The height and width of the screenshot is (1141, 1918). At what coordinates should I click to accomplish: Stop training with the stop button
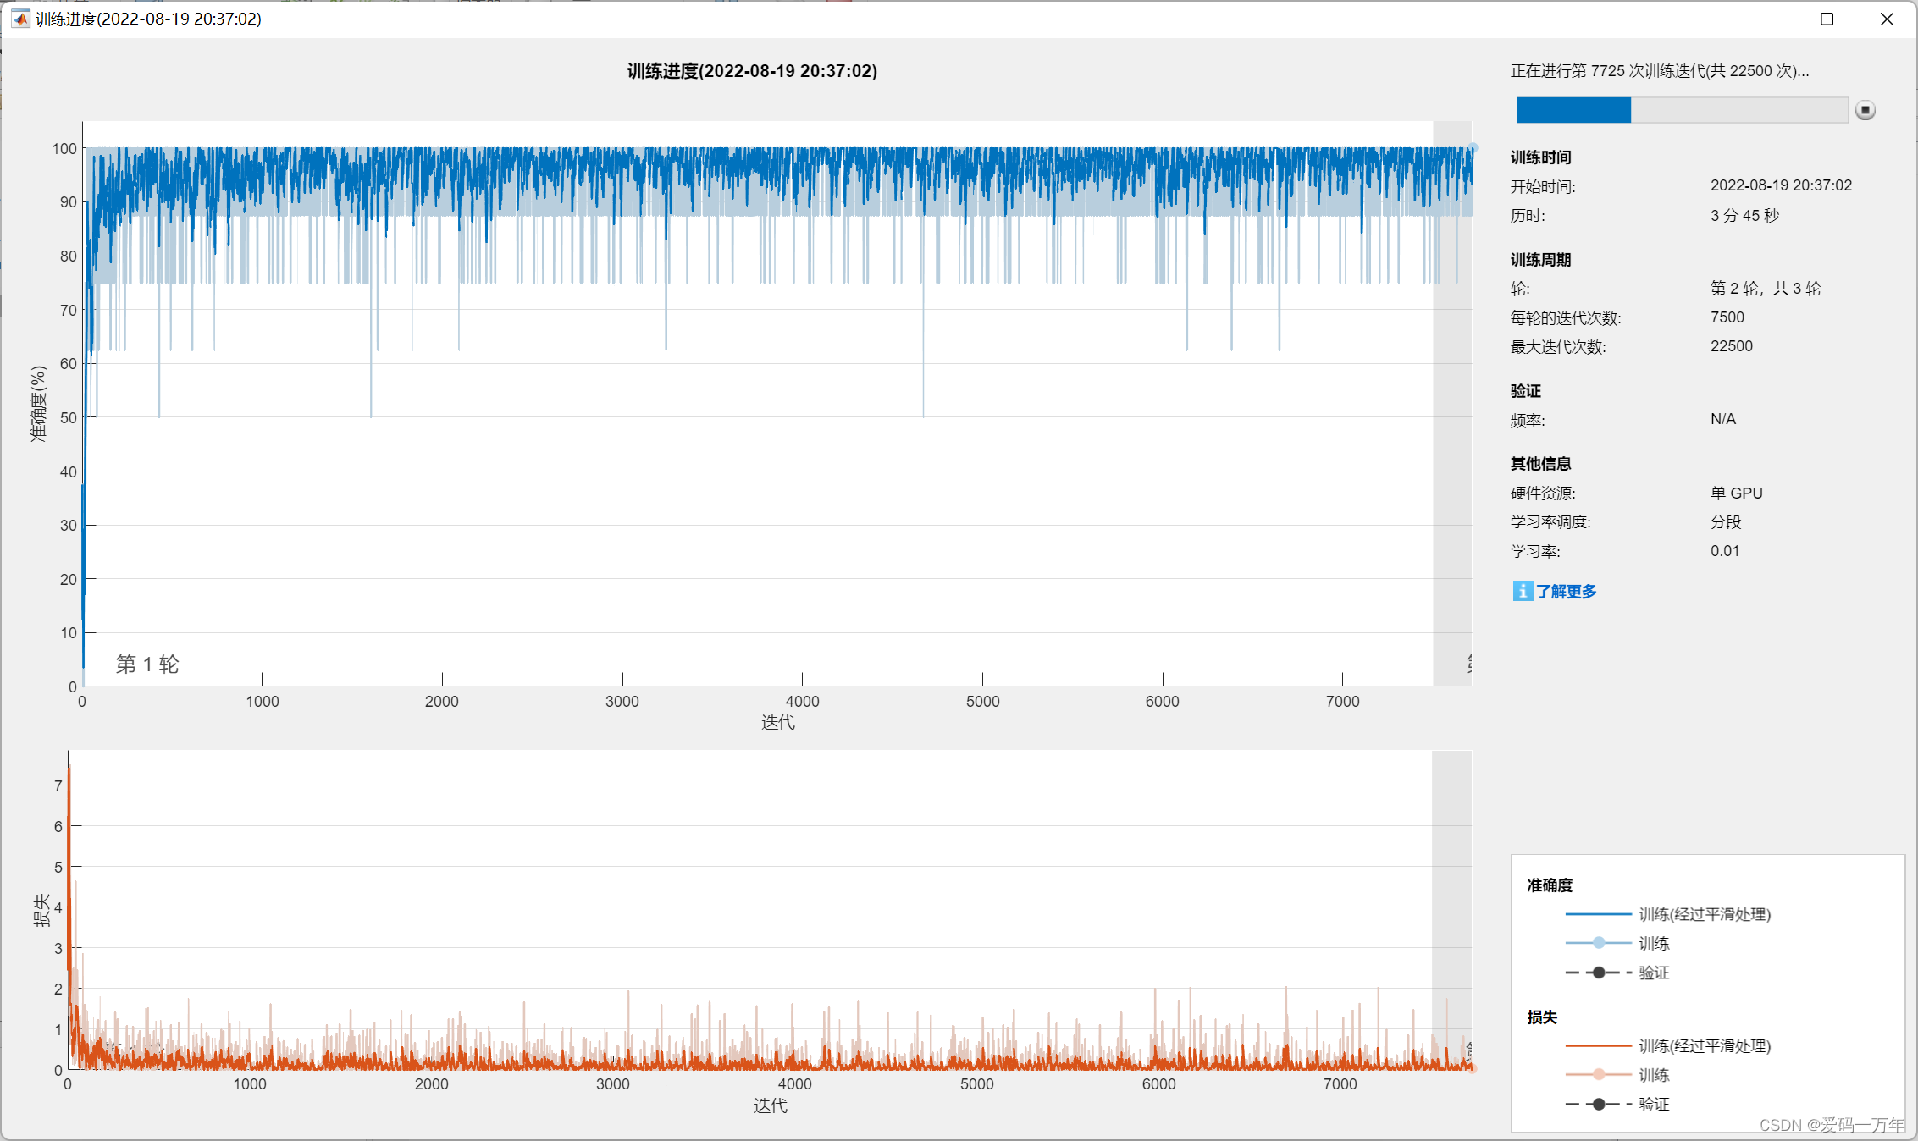click(1865, 110)
